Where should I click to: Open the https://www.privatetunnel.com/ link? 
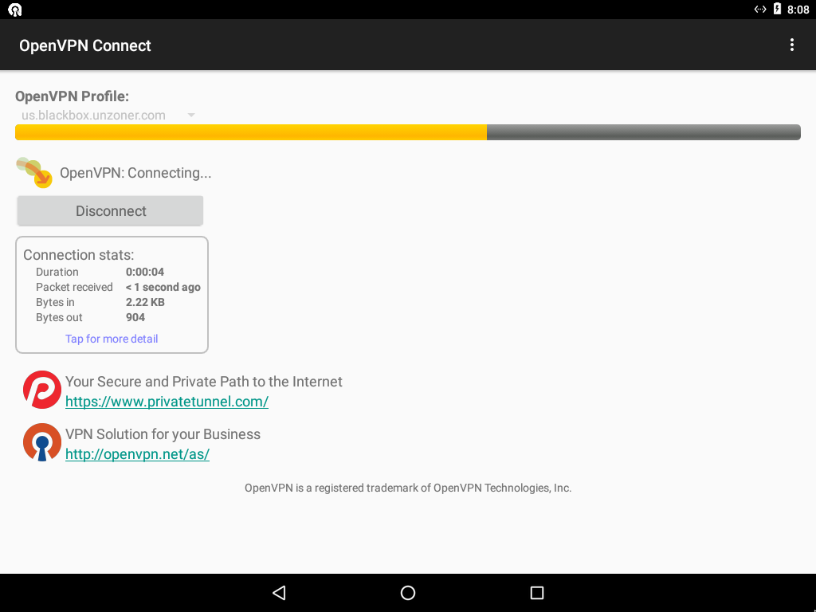(167, 402)
